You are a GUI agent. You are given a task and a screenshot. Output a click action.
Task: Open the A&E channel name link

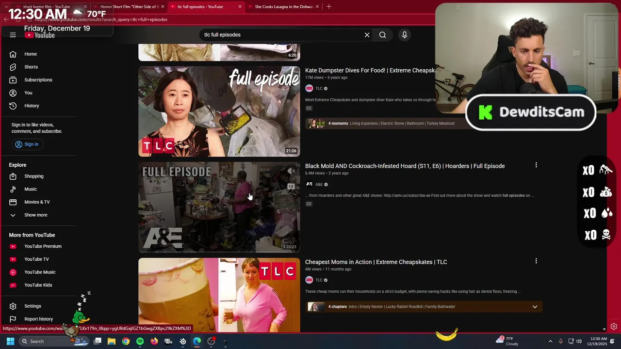pyautogui.click(x=319, y=185)
